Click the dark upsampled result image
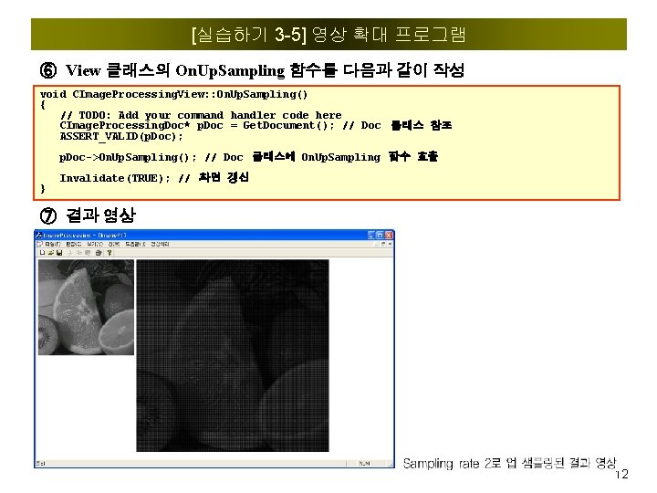The image size is (657, 493). tap(233, 355)
